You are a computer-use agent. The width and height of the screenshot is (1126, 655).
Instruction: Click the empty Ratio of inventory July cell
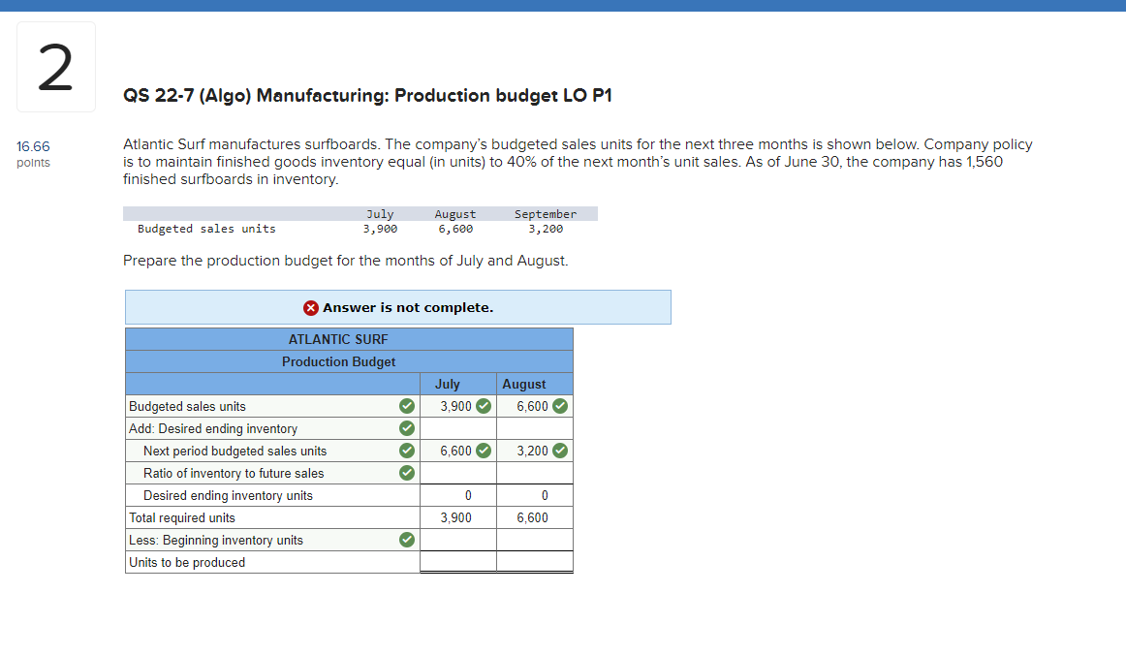457,473
